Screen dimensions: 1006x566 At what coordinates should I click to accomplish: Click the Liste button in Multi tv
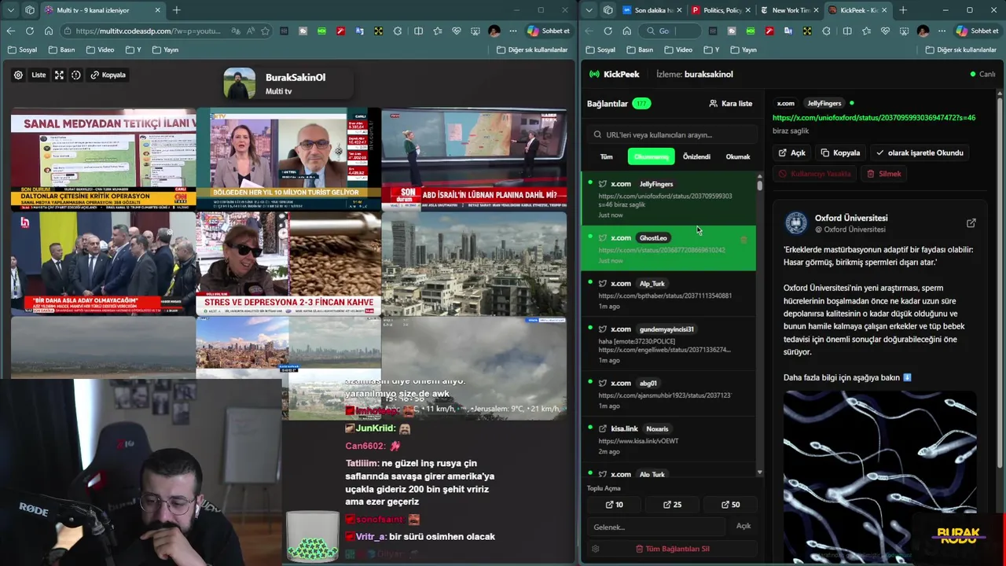[x=39, y=75]
